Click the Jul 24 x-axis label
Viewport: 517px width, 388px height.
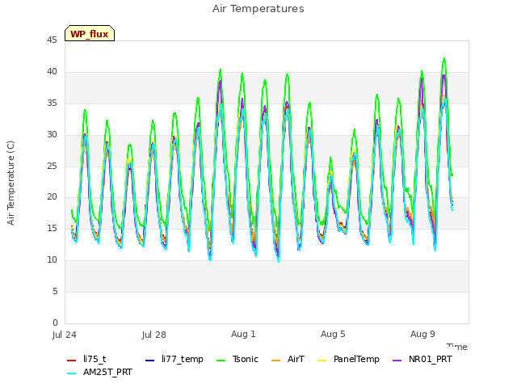point(65,335)
